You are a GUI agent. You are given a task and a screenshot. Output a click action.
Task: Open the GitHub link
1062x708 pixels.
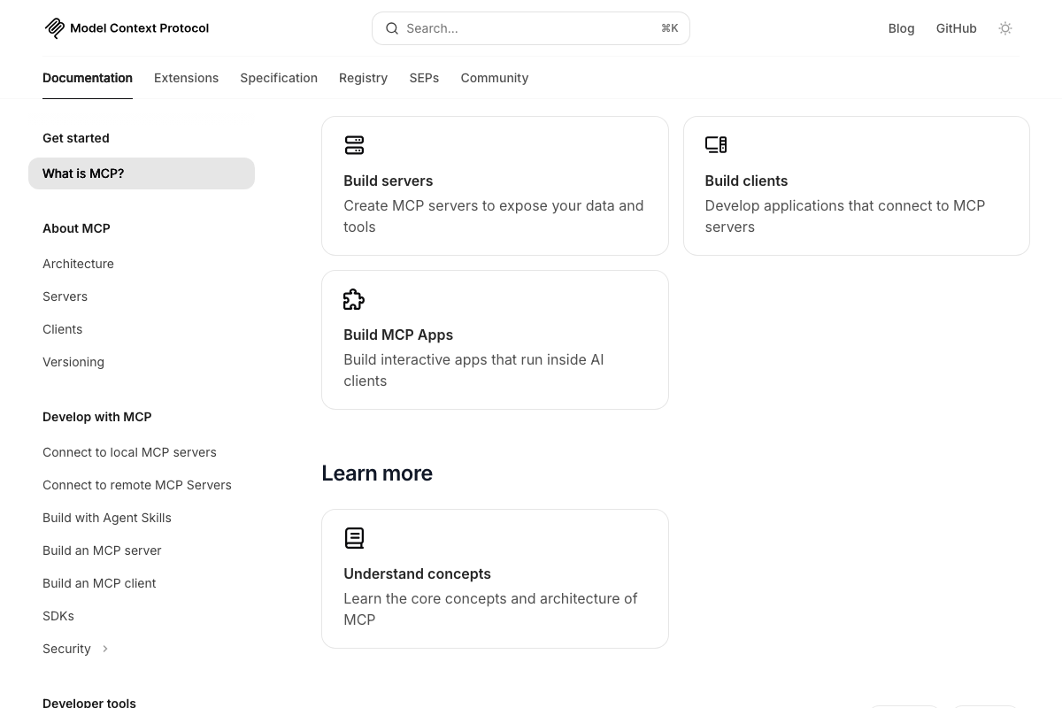(957, 28)
